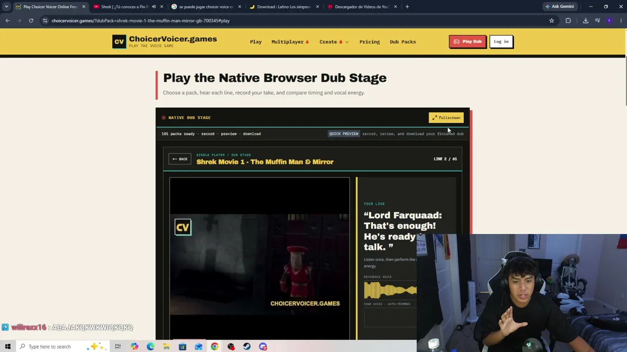
Task: Open the Windows Start menu
Action: tap(7, 347)
